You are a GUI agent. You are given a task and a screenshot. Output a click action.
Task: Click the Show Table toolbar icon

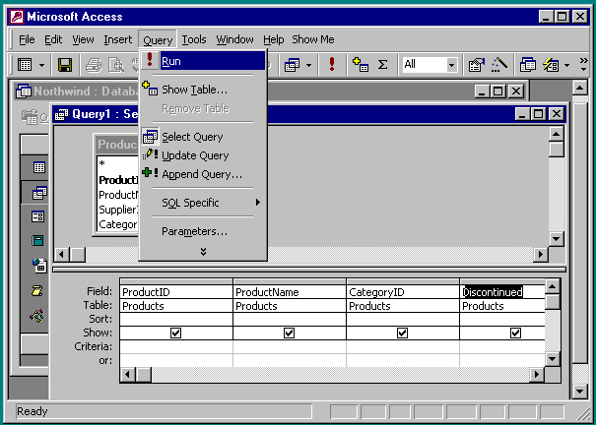(361, 64)
